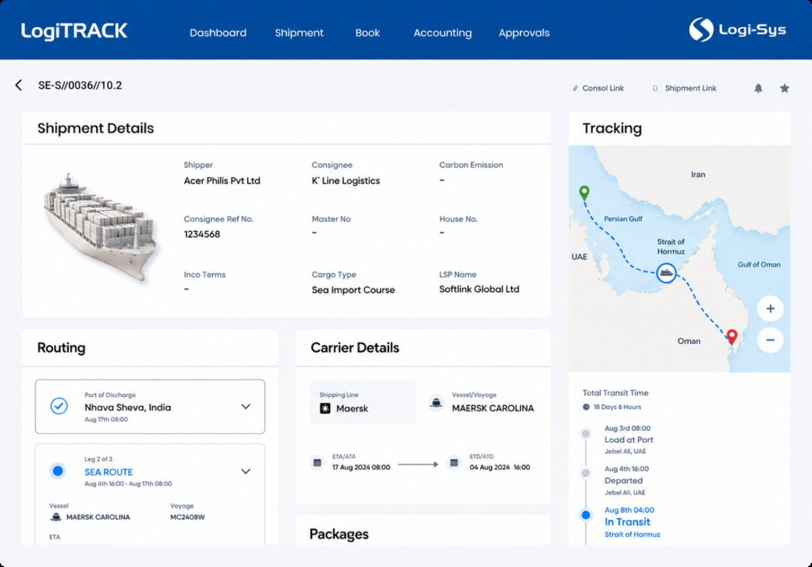
Task: Click the Nhava Sheva, India port name
Action: pos(128,407)
